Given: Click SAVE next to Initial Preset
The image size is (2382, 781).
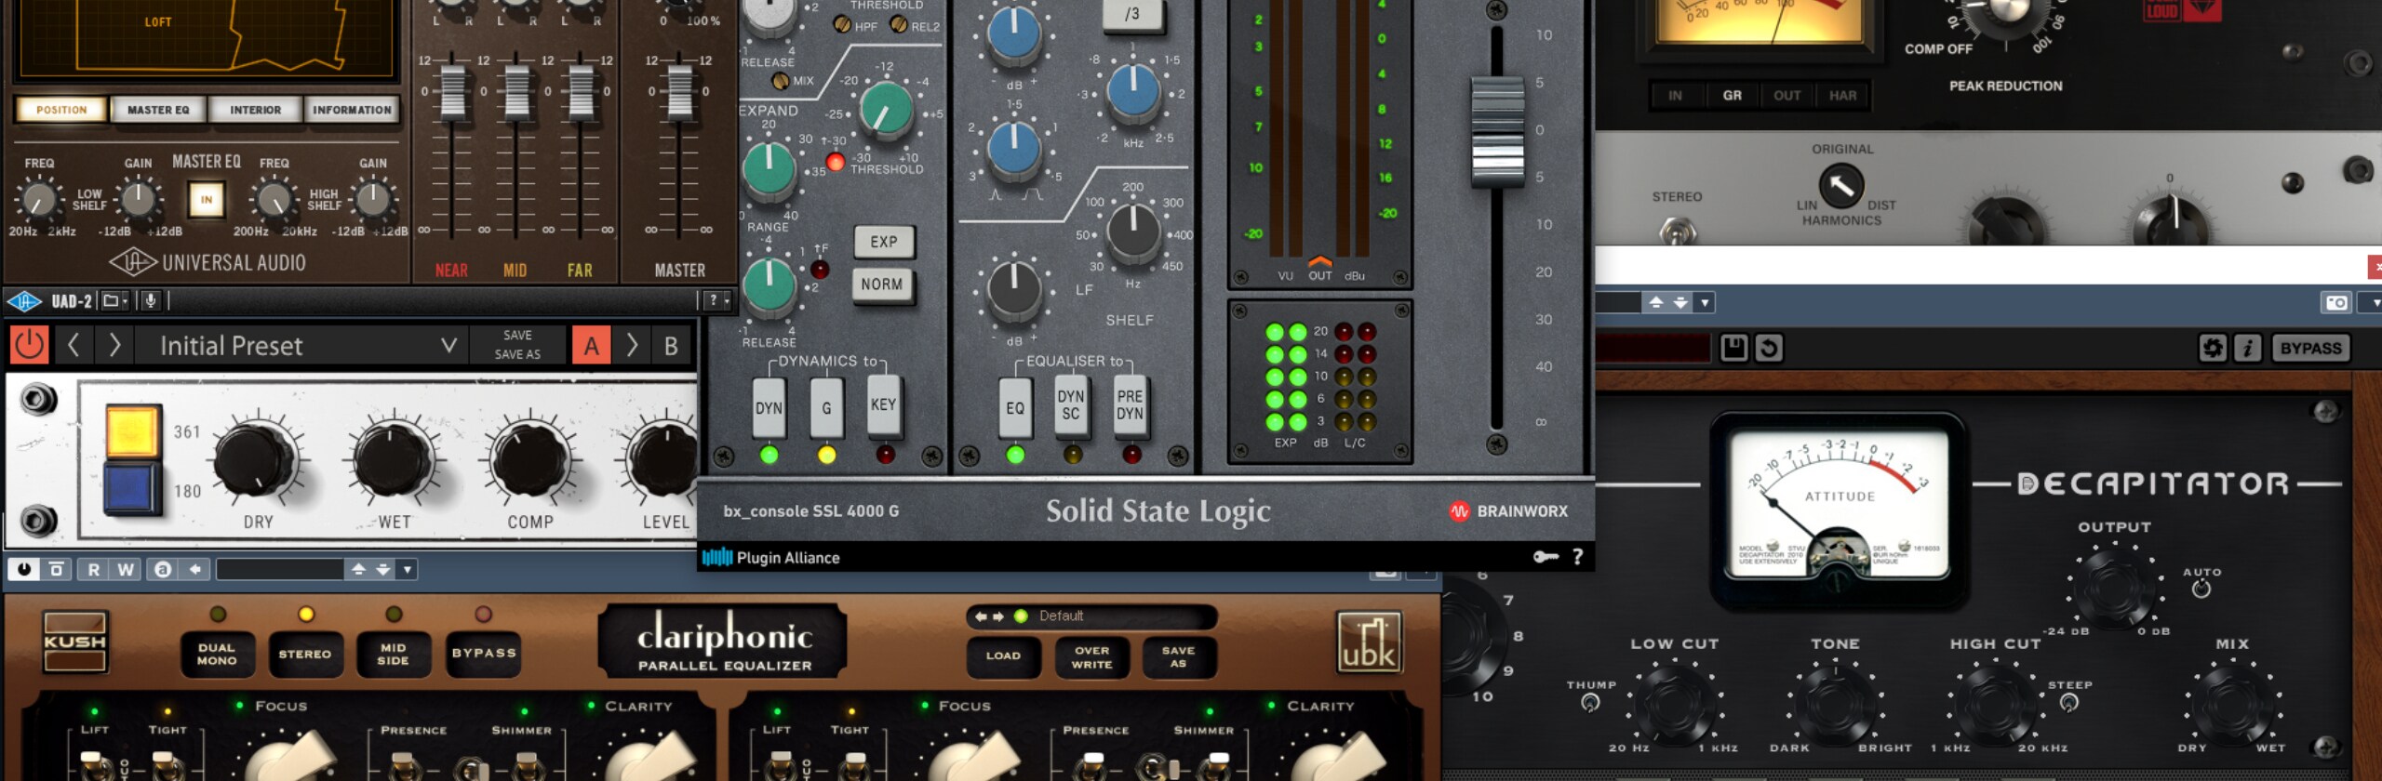Looking at the screenshot, I should point(517,335).
